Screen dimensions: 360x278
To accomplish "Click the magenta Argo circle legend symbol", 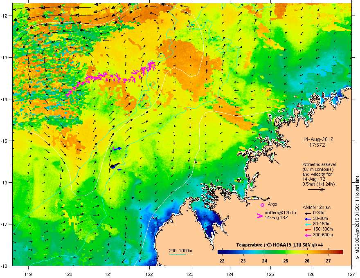I will (x=262, y=205).
